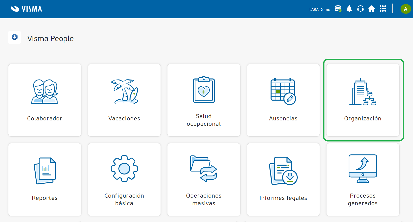
Task: Open the Vacaciones palm tree icon
Action: pos(124,91)
